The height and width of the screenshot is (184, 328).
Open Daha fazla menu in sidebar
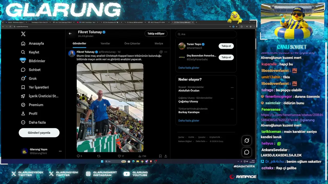click(33, 122)
